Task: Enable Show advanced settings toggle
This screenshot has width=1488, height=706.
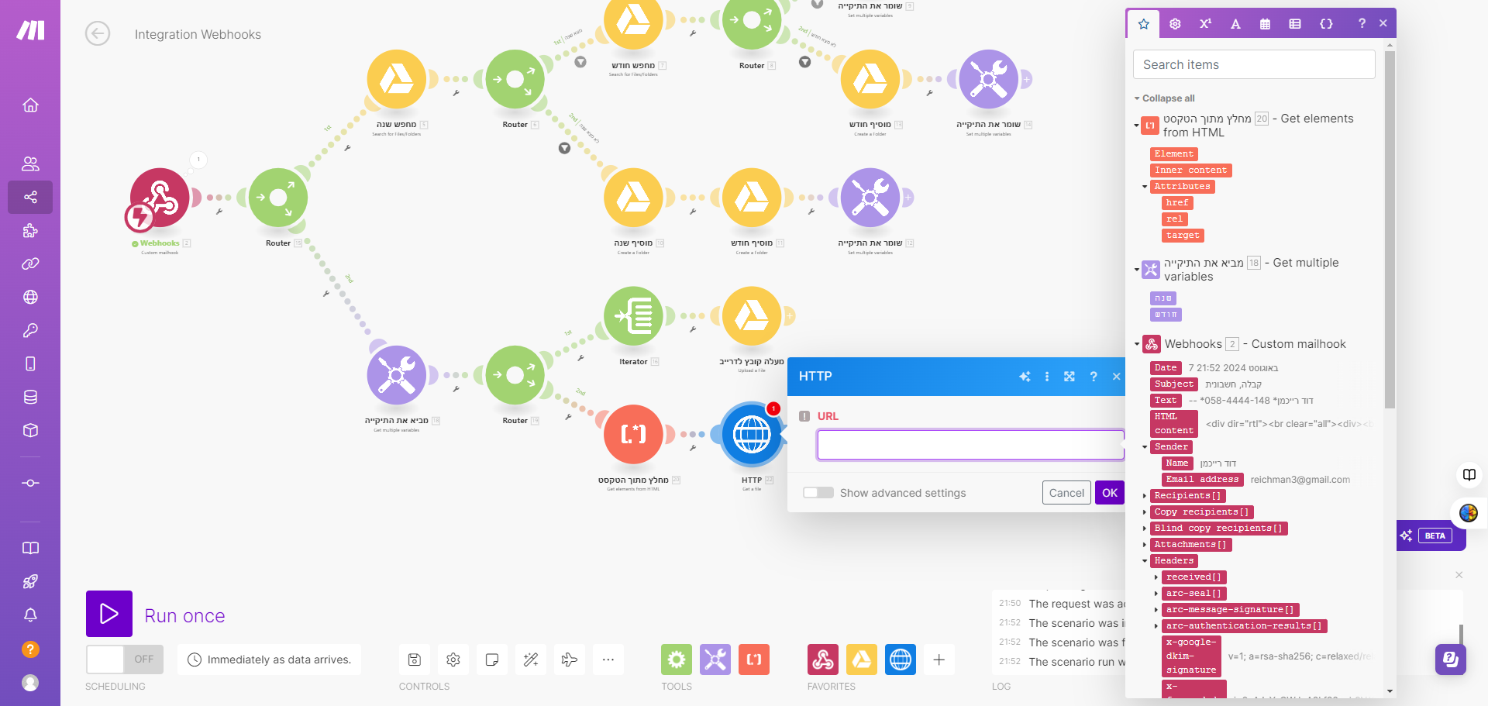Action: click(x=818, y=493)
